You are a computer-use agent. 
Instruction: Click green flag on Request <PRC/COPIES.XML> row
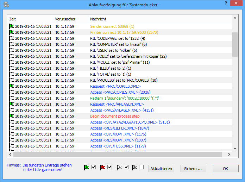[x=12, y=86]
